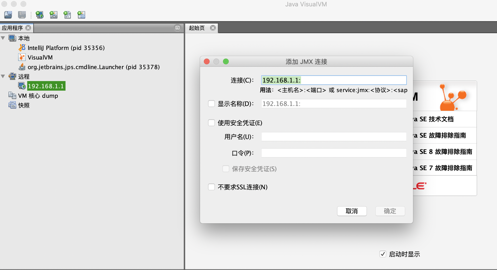This screenshot has height=270, width=497.
Task: Select the Add JMX Connection toolbar icon
Action: [x=53, y=15]
